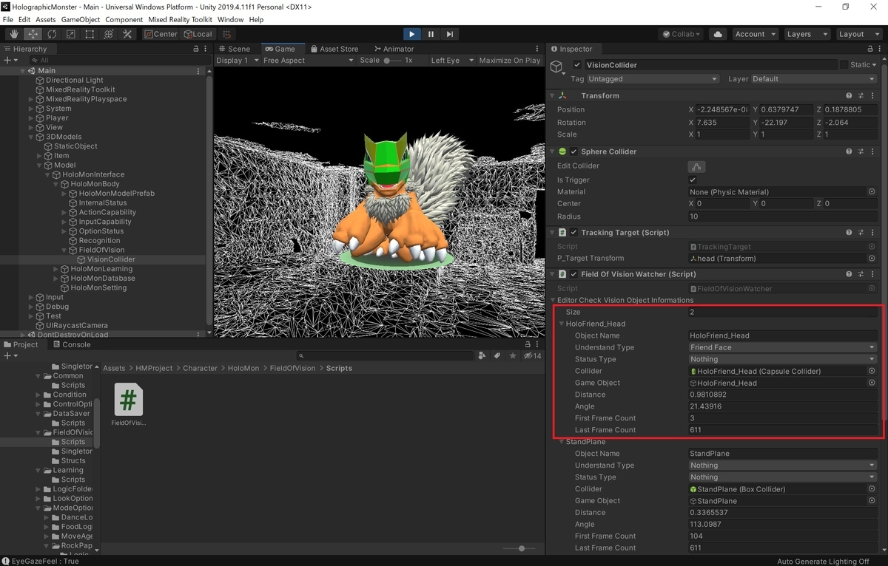This screenshot has width=888, height=566.
Task: Pick object for HoloFriend_Head Collider field
Action: pos(872,371)
